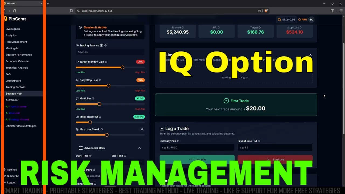Click the Currency Pair input field
The image size is (345, 194).
[x=197, y=147]
